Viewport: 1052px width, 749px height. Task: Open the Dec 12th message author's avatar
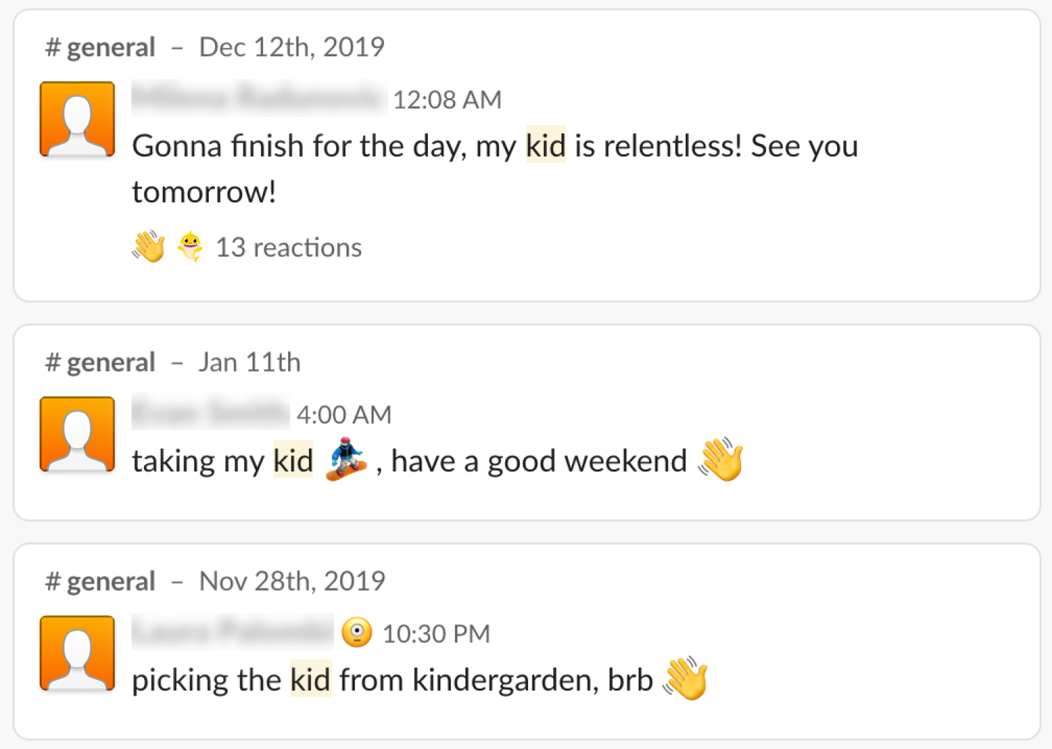77,119
